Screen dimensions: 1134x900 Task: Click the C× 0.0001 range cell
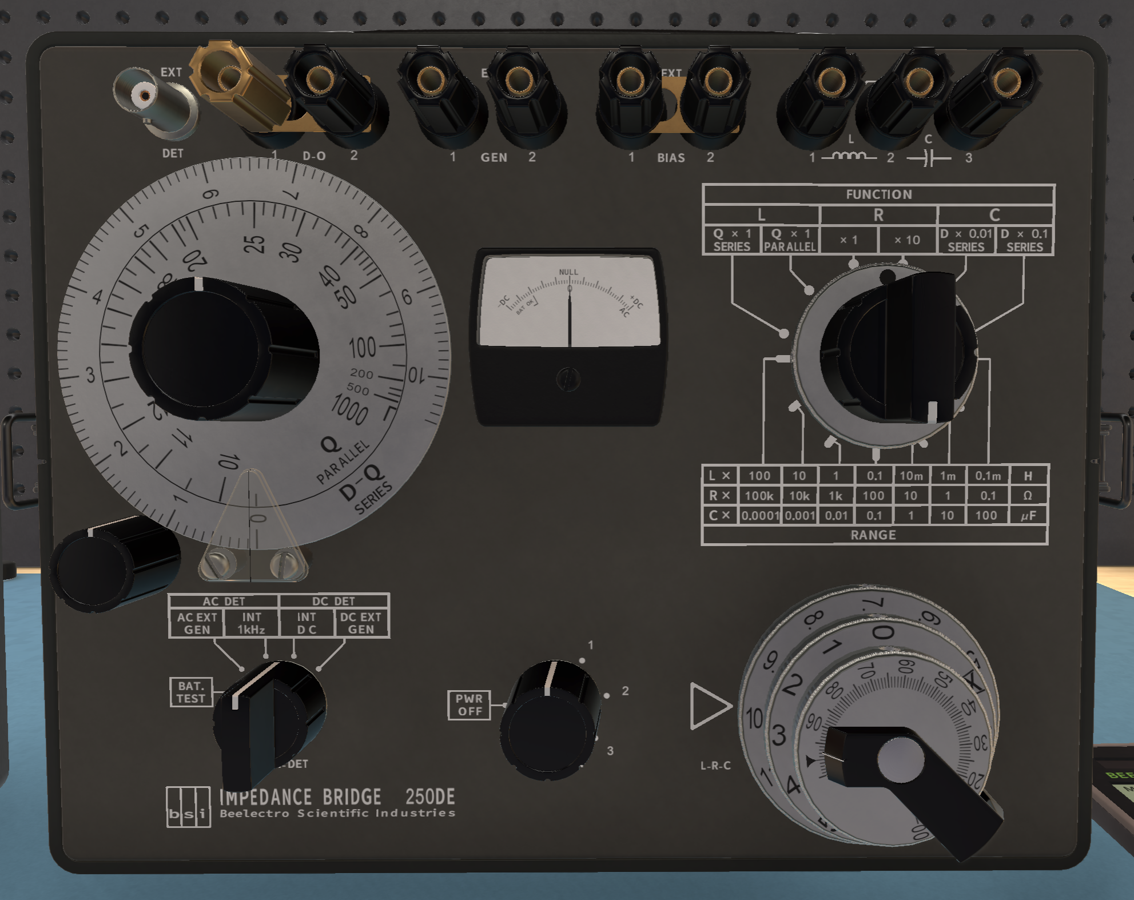click(x=760, y=516)
